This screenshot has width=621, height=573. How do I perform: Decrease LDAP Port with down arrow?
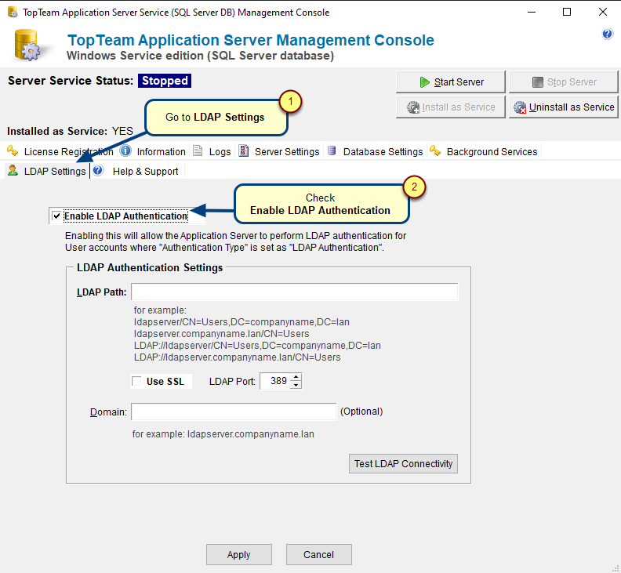point(296,385)
